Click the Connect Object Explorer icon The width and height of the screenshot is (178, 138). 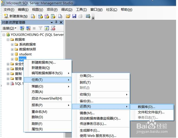pyautogui.click(x=22, y=28)
